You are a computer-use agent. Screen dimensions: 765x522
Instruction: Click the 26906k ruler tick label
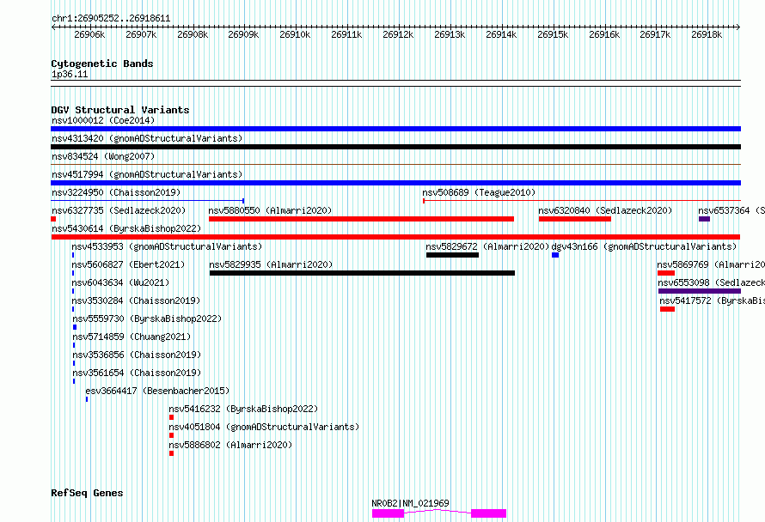[x=89, y=34]
